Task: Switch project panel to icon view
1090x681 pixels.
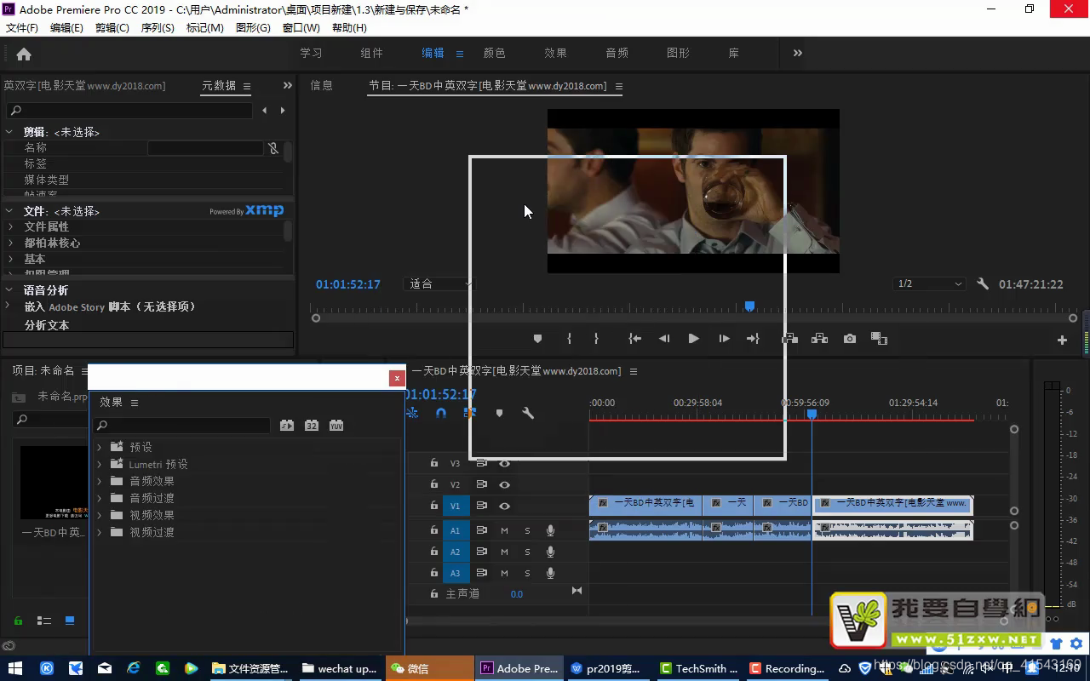Action: pos(70,621)
